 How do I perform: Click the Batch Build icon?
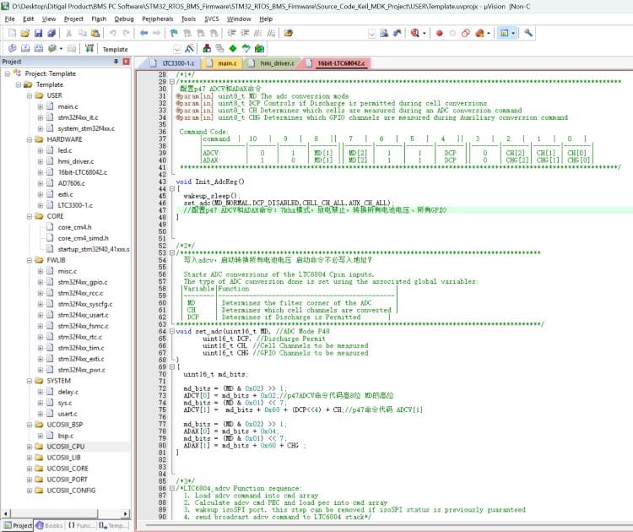51,48
